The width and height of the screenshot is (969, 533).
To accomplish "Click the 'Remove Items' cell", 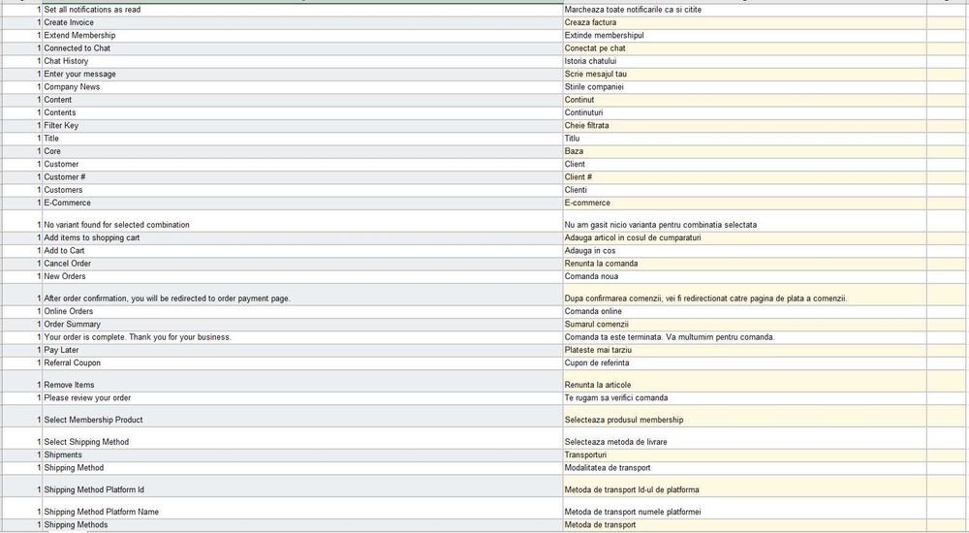I will click(x=302, y=382).
